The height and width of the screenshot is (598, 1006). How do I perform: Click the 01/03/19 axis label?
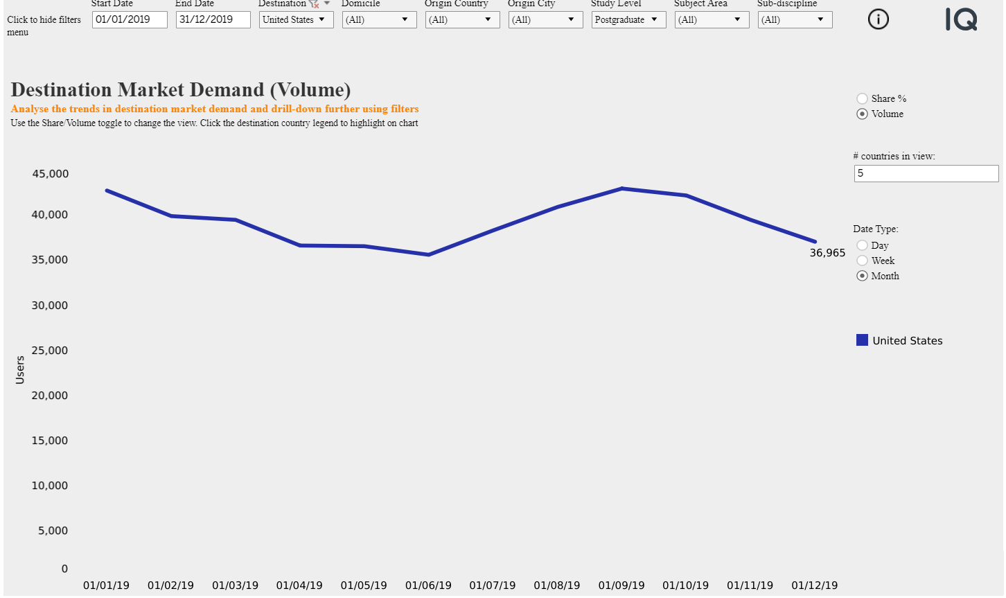tap(235, 586)
